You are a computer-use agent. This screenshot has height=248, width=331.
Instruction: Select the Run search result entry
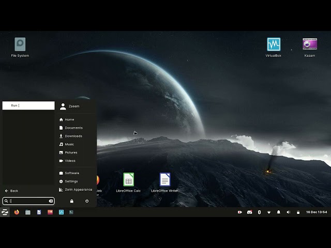pos(28,105)
